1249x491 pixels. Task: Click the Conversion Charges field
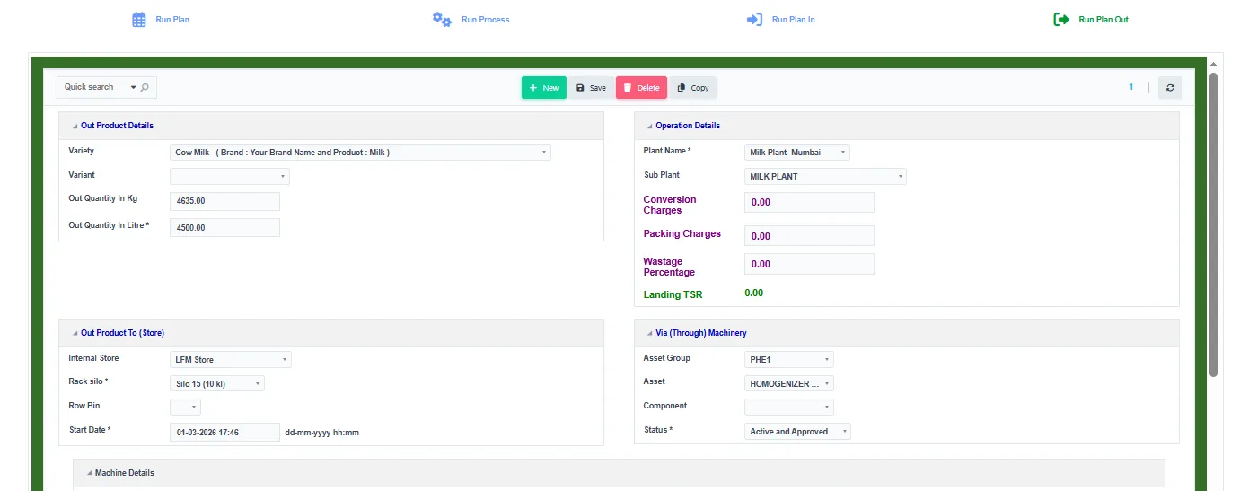click(809, 203)
